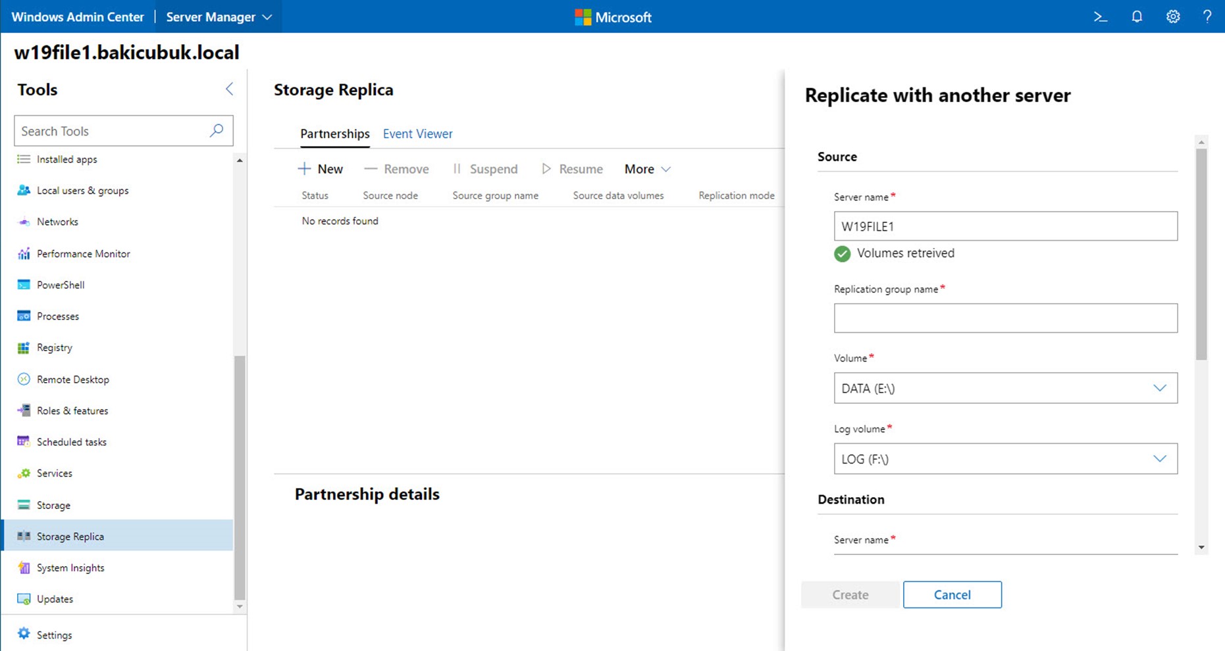The image size is (1225, 651).
Task: Click the source Server name field
Action: pyautogui.click(x=1005, y=226)
